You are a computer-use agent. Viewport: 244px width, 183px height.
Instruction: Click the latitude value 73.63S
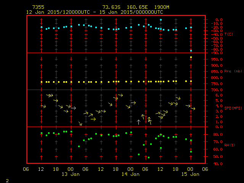point(111,7)
